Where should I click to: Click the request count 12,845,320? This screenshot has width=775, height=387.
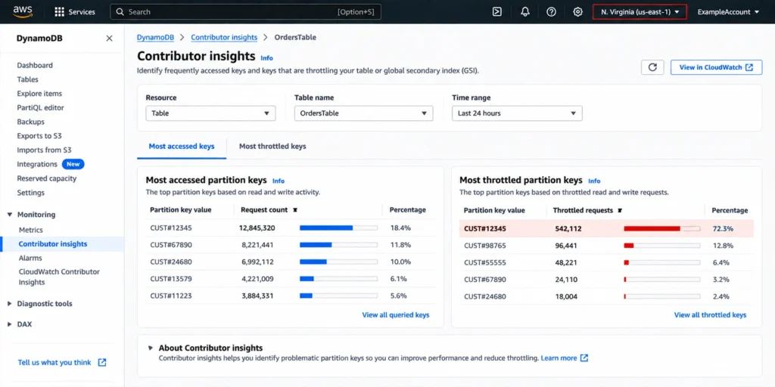point(257,228)
